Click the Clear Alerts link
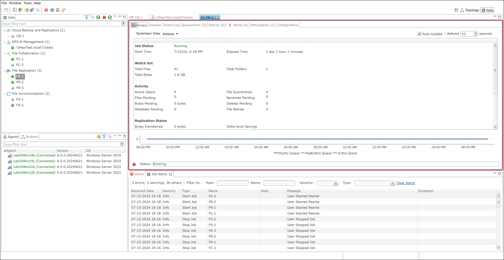The height and width of the screenshot is (260, 504). 405,183
